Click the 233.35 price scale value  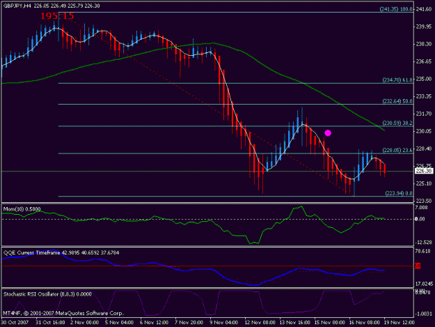coord(424,96)
